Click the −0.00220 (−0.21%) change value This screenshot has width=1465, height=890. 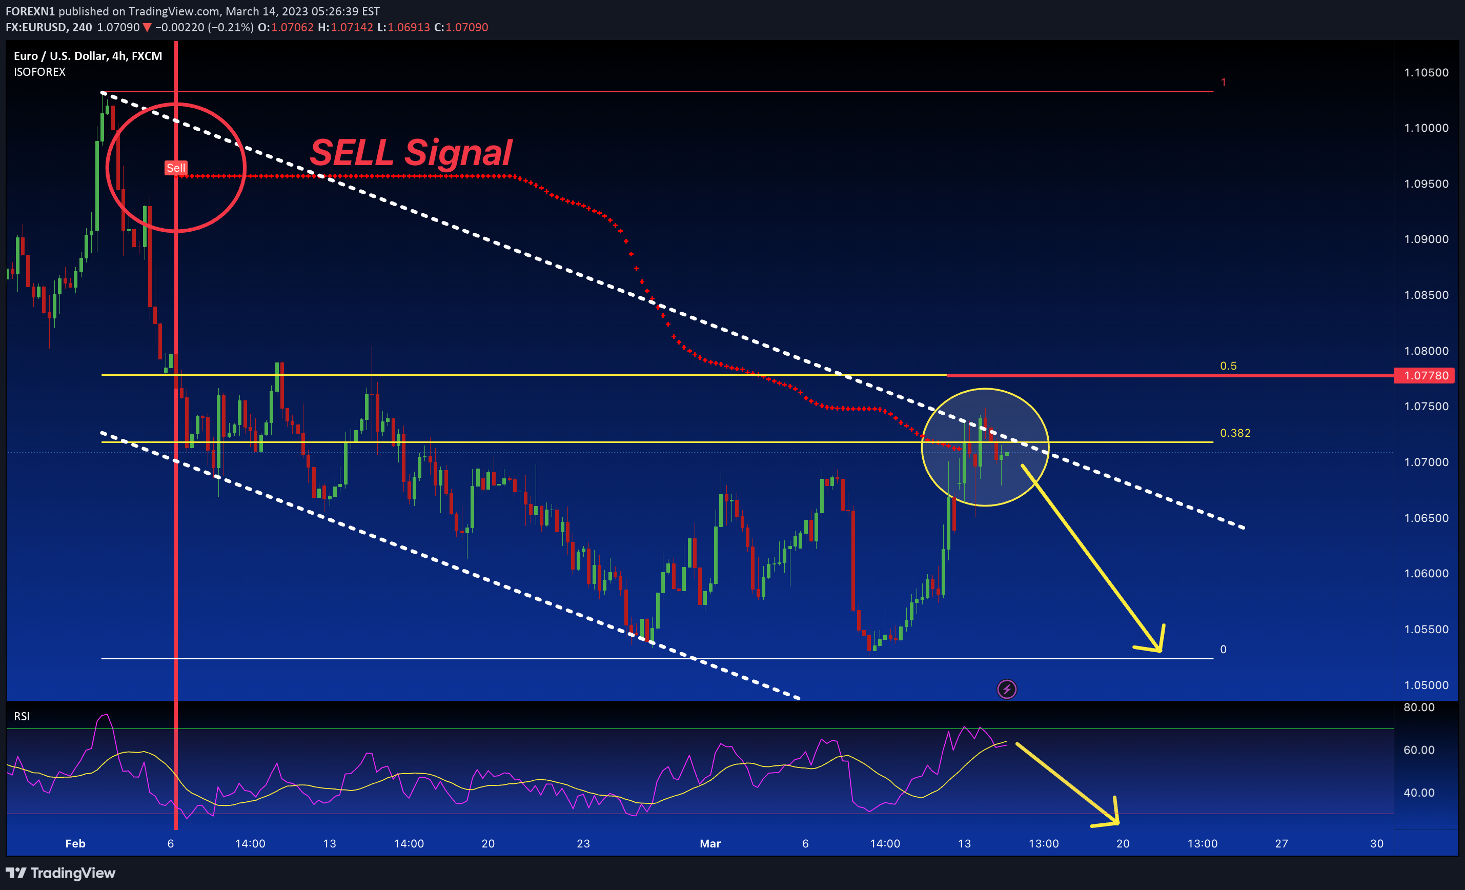click(x=204, y=27)
